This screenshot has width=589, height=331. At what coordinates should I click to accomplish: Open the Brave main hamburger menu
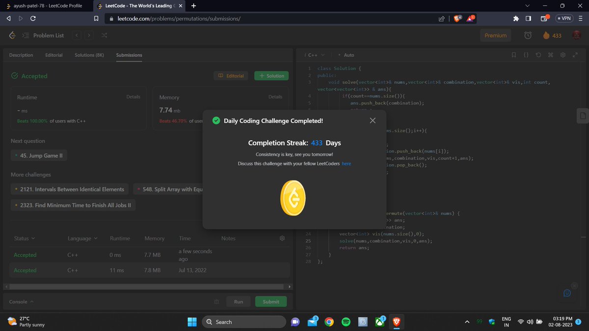click(581, 19)
